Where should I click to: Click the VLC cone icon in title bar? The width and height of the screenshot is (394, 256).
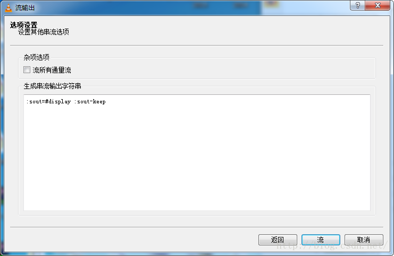(x=9, y=8)
